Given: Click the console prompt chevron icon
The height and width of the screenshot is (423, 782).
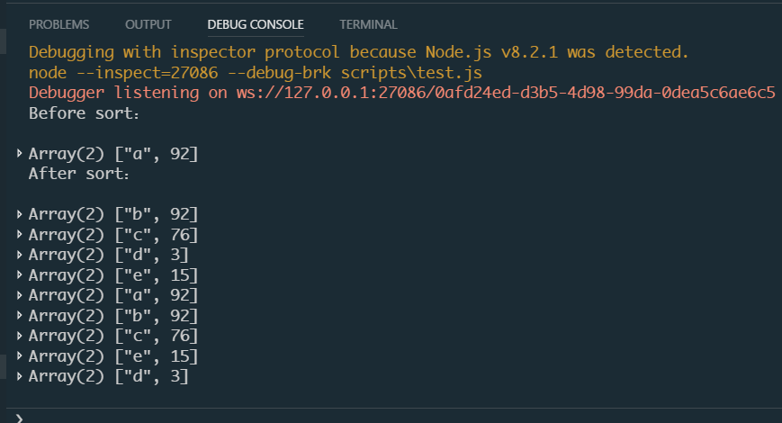Looking at the screenshot, I should tap(20, 418).
